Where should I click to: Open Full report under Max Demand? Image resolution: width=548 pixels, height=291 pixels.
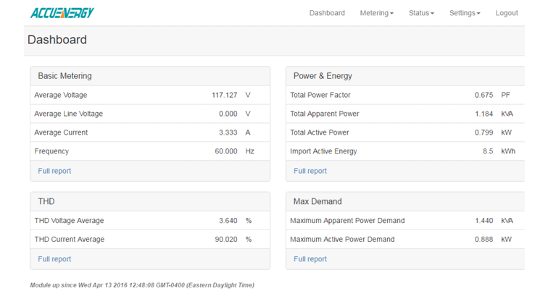(x=310, y=259)
